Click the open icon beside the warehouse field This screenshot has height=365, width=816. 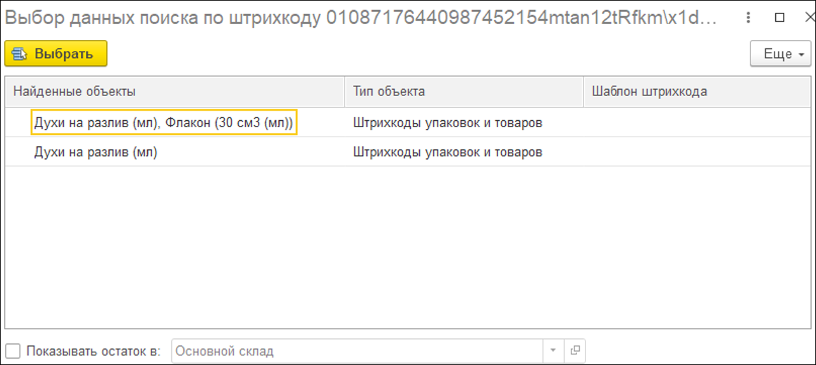click(575, 350)
